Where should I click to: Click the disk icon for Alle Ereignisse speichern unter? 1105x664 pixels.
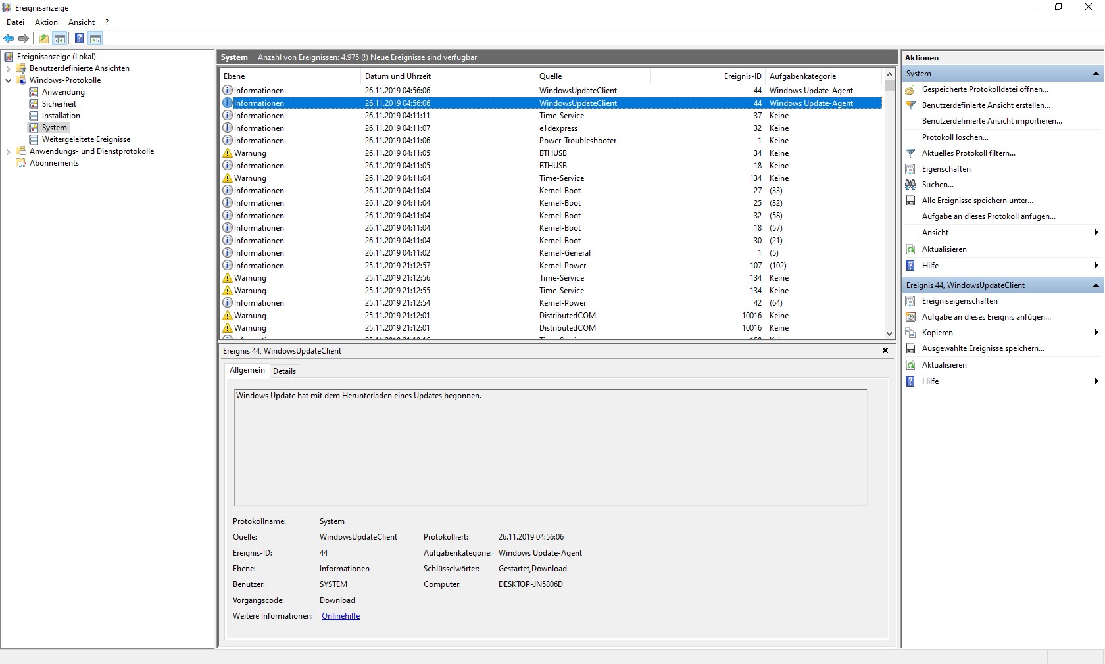(x=910, y=201)
